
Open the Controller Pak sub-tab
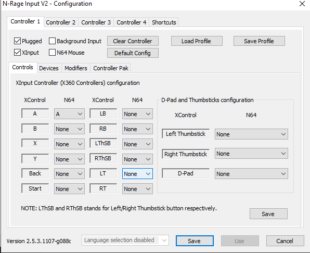[111, 68]
